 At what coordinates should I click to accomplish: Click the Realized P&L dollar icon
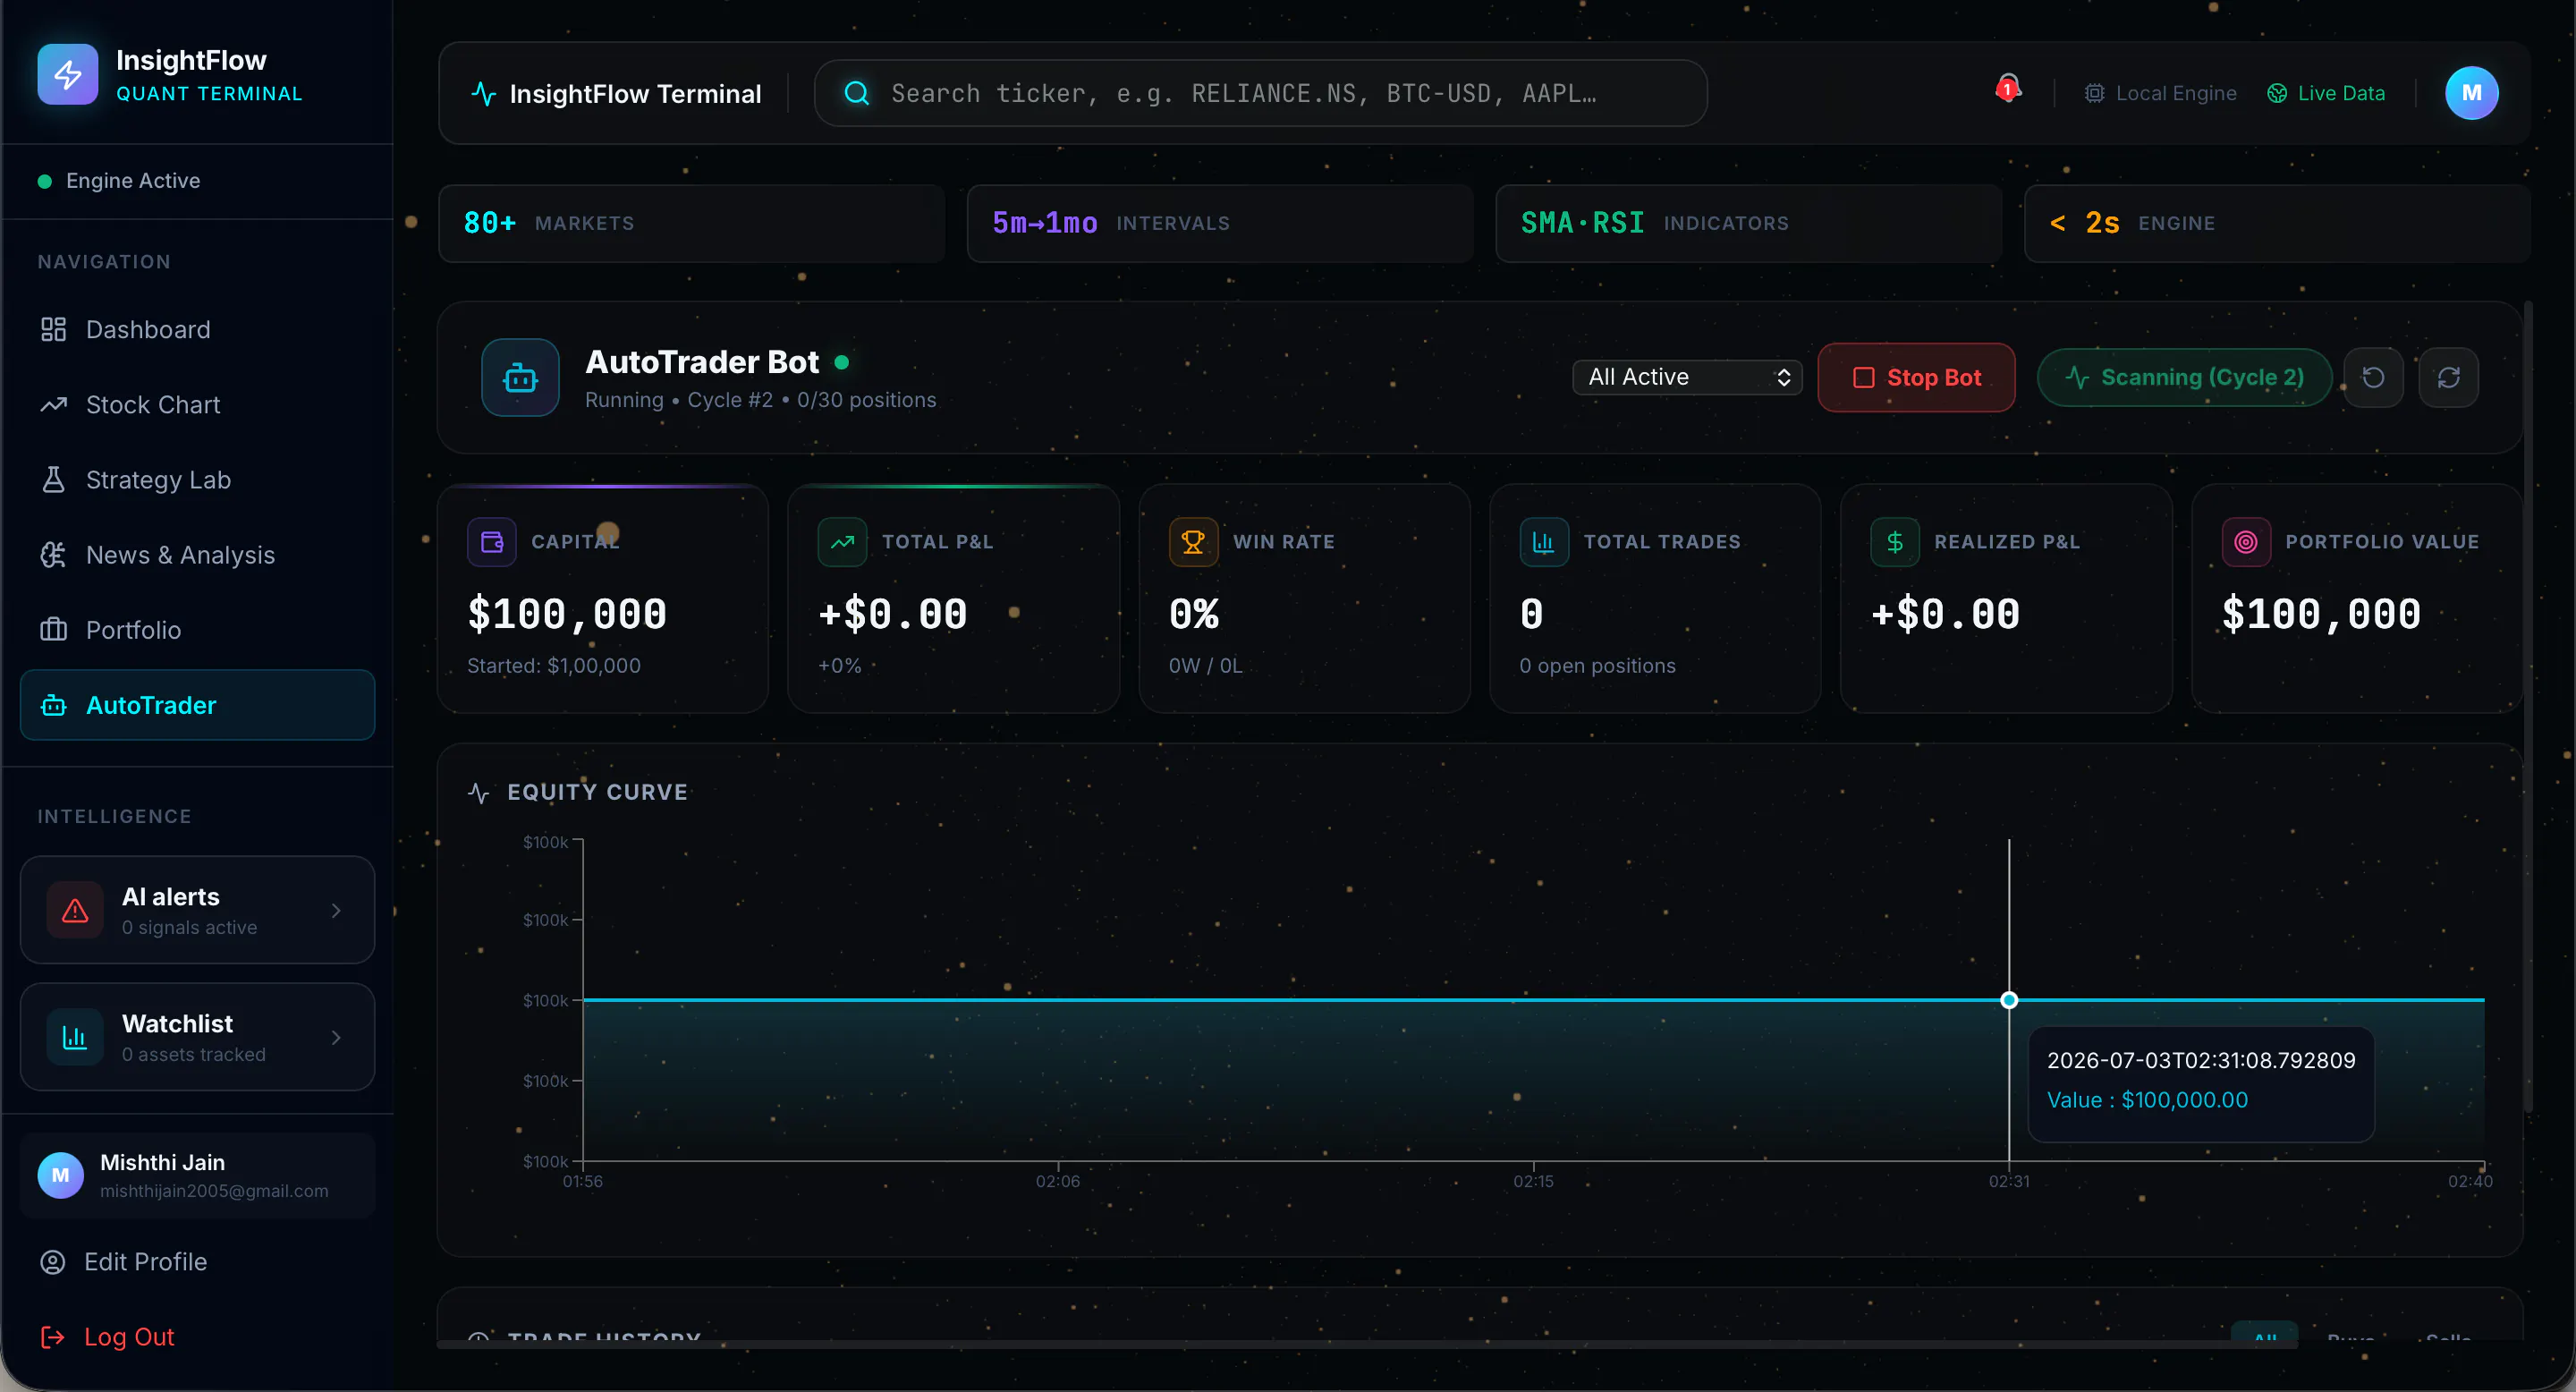coord(1894,542)
